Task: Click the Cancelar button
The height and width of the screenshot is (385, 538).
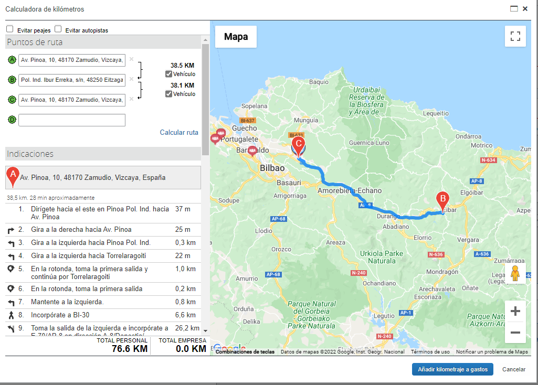Action: coord(514,369)
